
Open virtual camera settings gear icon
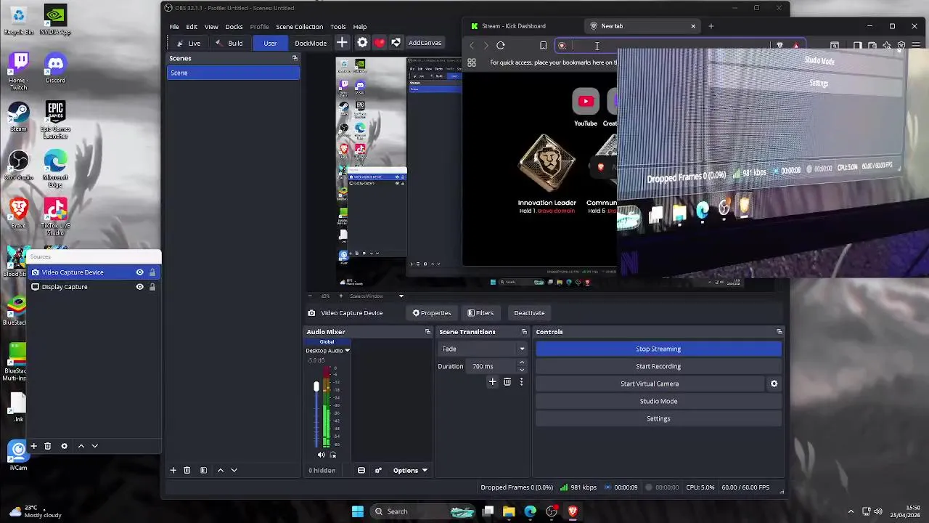point(774,384)
